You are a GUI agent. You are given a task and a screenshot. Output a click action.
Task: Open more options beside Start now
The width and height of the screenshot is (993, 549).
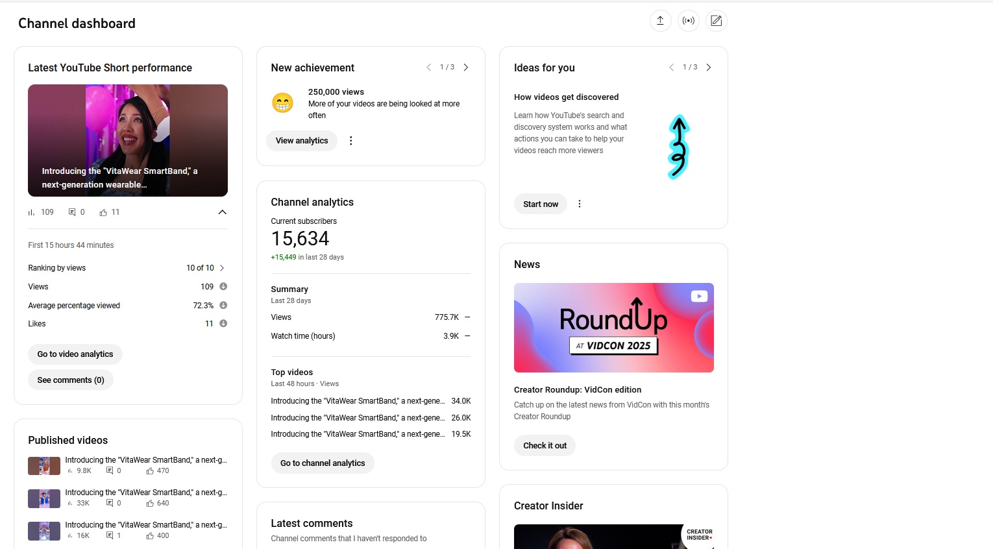point(580,204)
